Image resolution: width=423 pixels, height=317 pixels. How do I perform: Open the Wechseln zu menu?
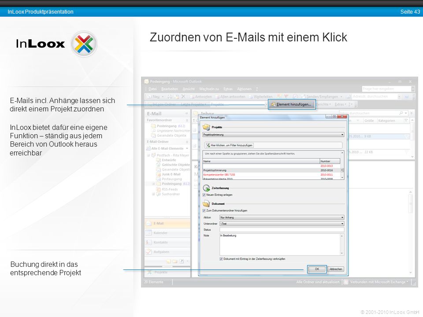click(x=209, y=89)
